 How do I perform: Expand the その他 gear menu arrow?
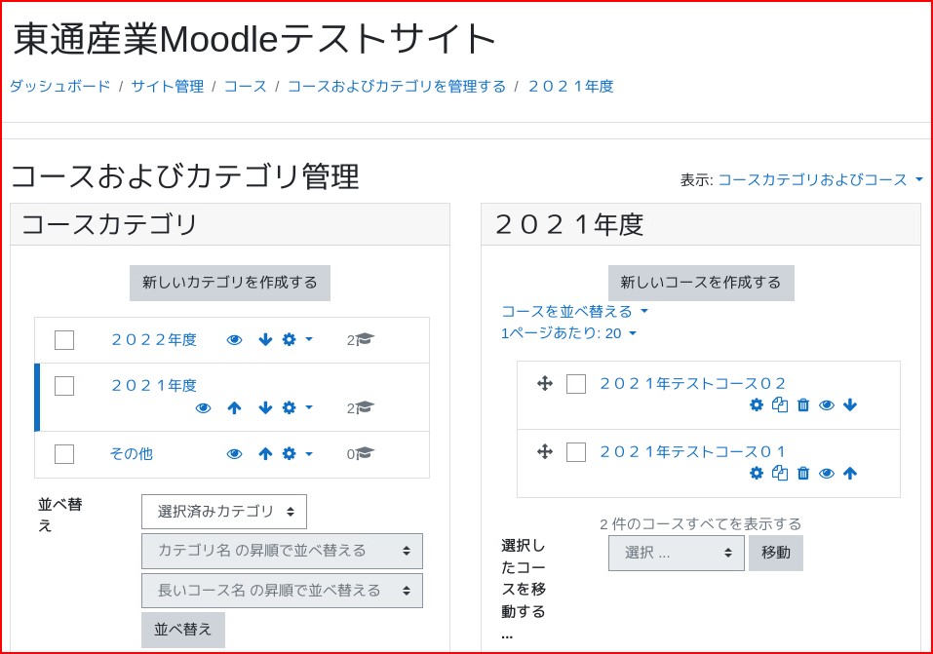coord(309,454)
